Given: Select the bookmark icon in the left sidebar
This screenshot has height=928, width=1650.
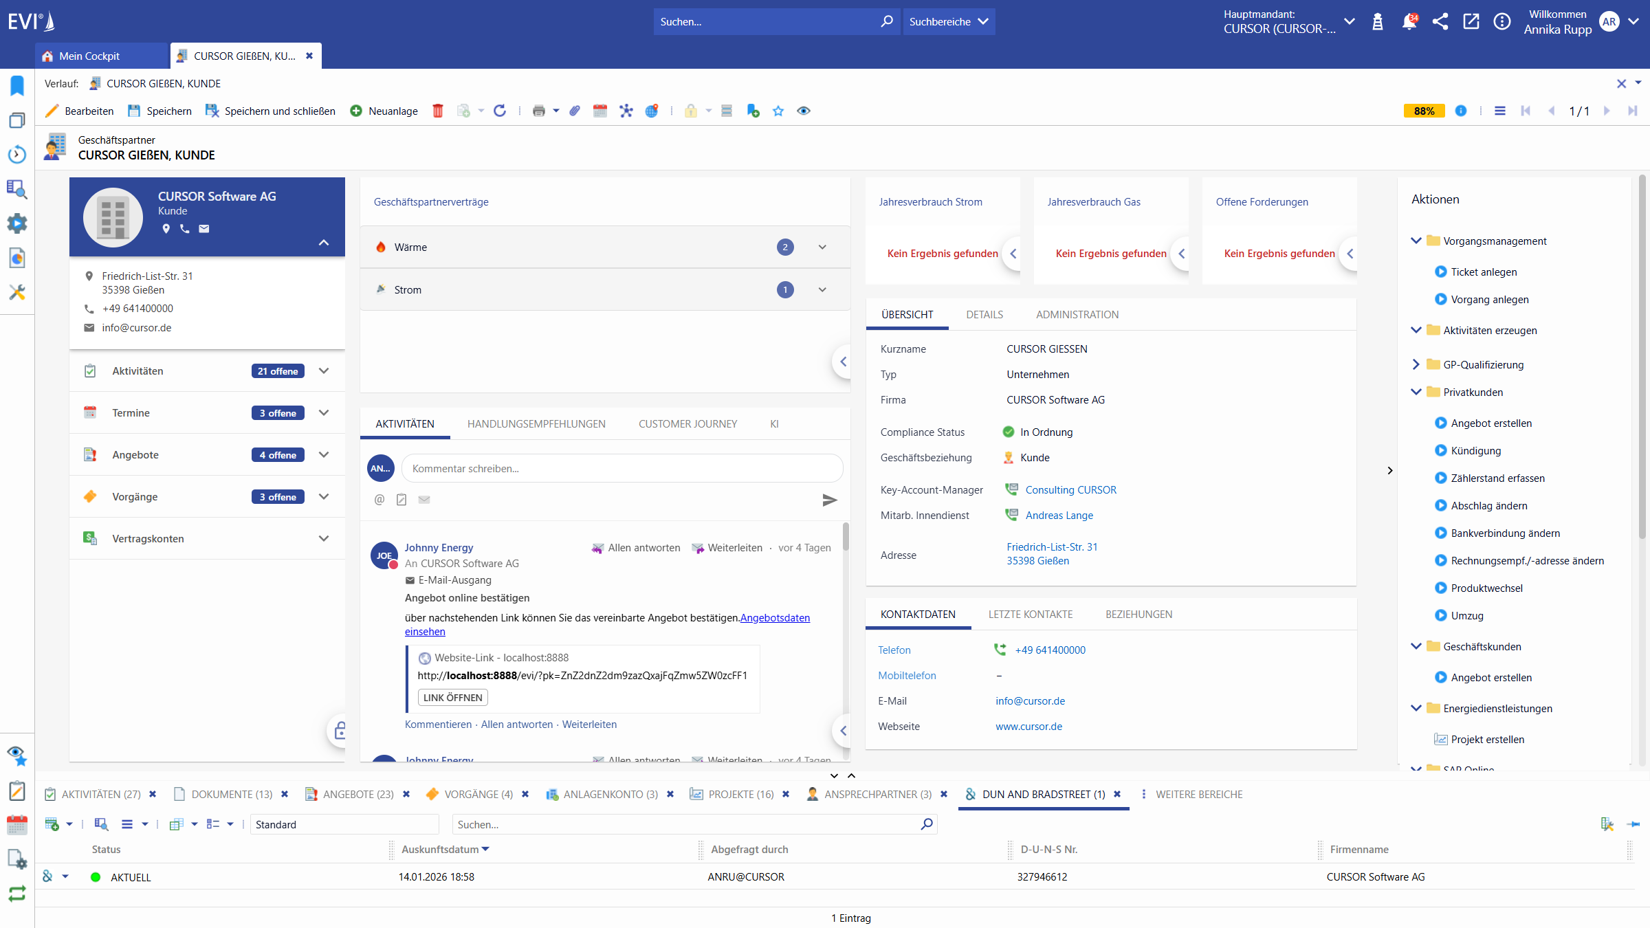Looking at the screenshot, I should pos(16,85).
